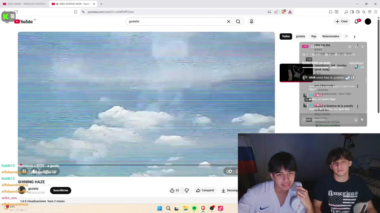Open Windows taskbar search
This screenshot has width=380, height=213.
[168, 208]
